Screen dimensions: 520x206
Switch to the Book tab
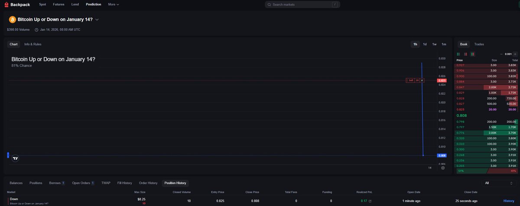(464, 44)
